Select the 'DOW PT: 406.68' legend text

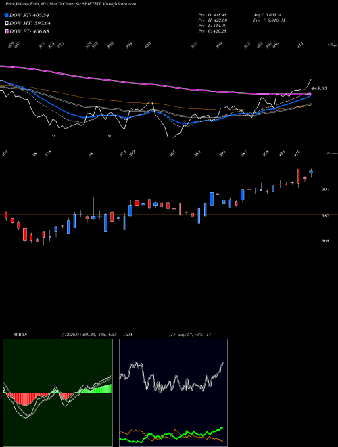point(29,31)
